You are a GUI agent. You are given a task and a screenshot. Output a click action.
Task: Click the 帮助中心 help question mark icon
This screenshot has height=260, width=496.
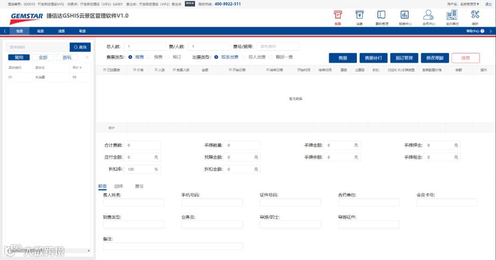click(482, 31)
